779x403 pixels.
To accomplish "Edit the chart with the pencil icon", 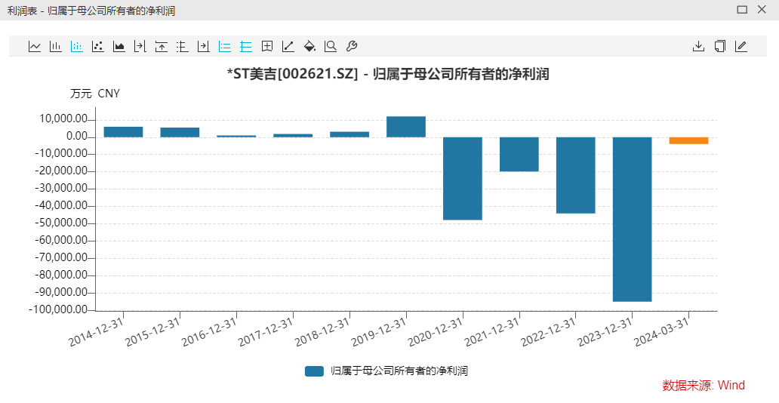I will [741, 46].
